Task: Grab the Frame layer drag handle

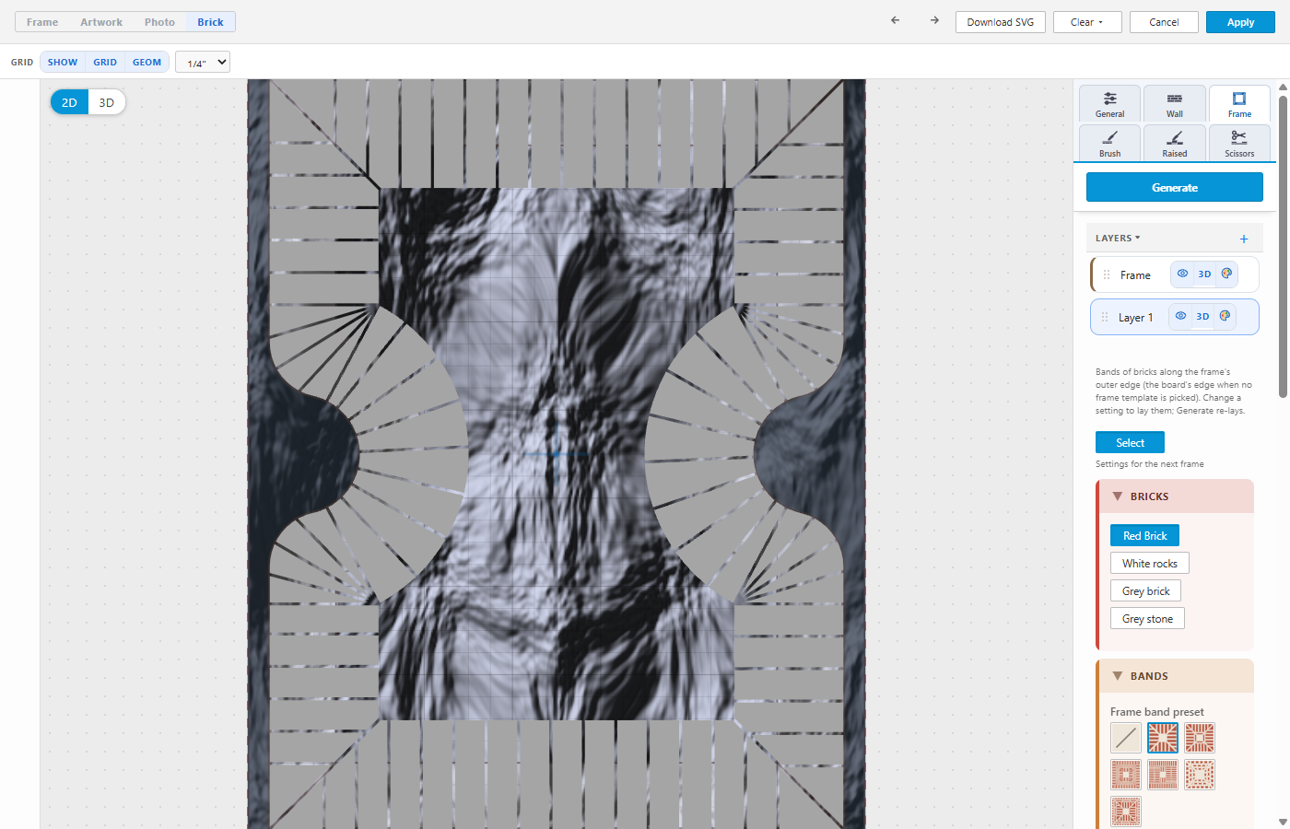Action: click(1107, 274)
